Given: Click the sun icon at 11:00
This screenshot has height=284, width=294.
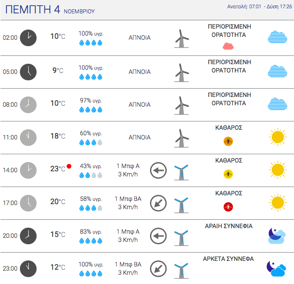Looking at the screenshot, I should click(278, 137).
